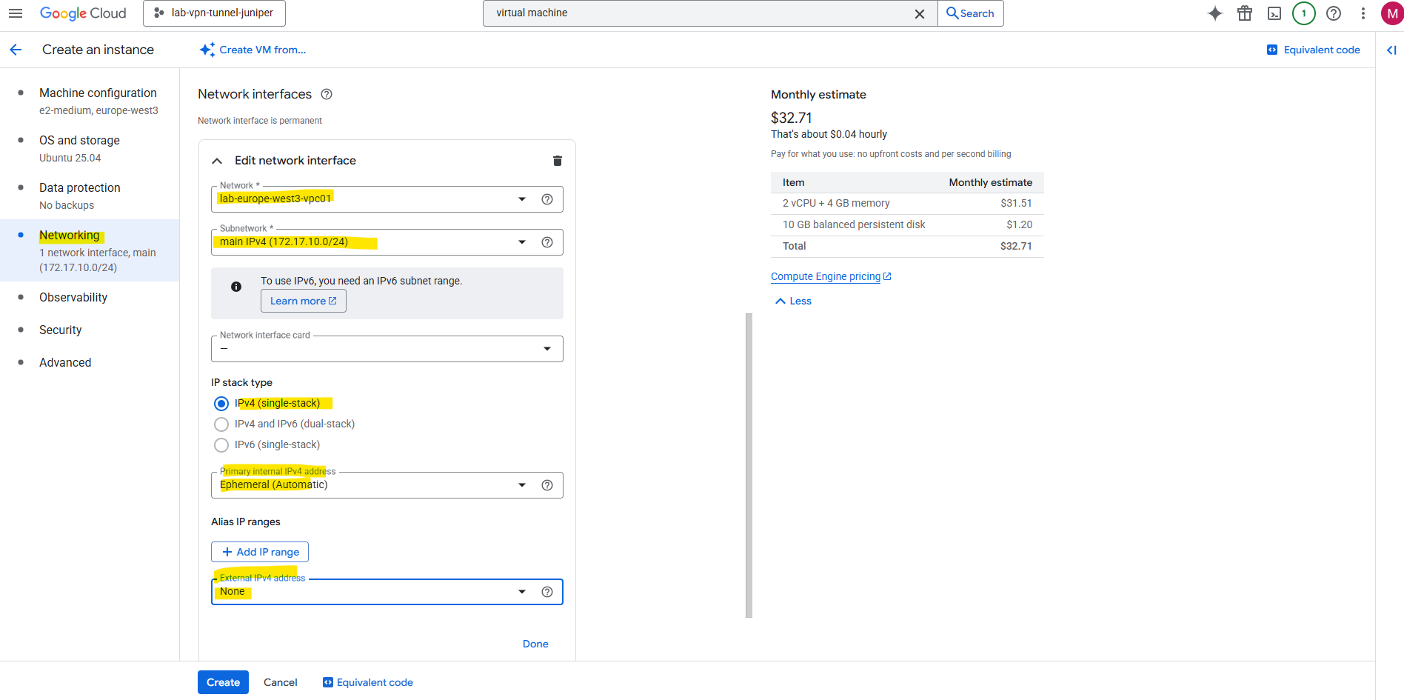Collapse the Edit network interface section

click(217, 161)
